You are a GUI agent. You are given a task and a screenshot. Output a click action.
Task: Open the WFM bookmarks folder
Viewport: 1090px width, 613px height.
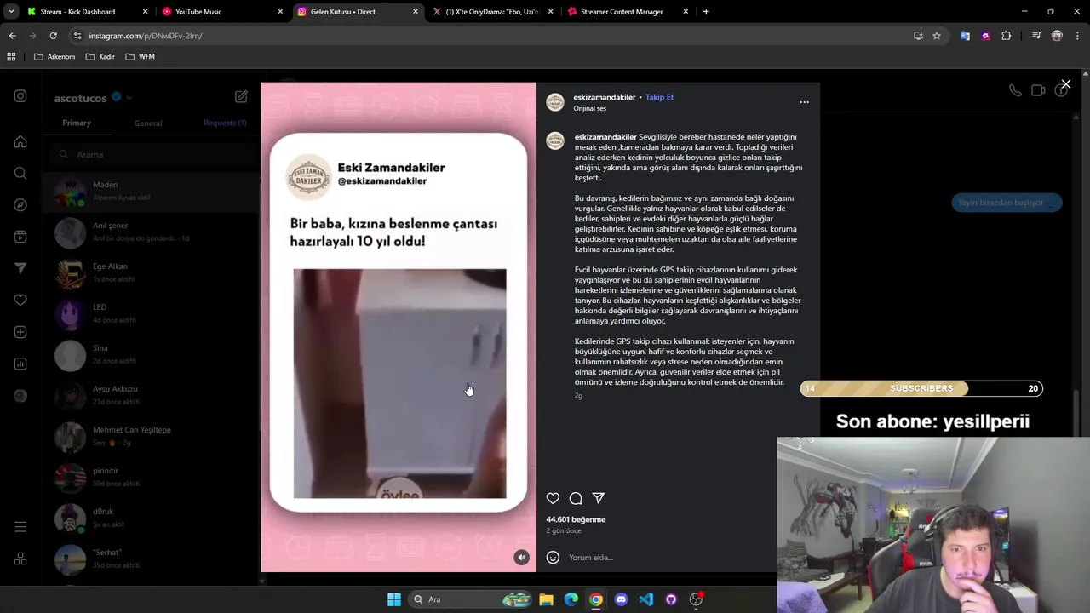(x=140, y=57)
